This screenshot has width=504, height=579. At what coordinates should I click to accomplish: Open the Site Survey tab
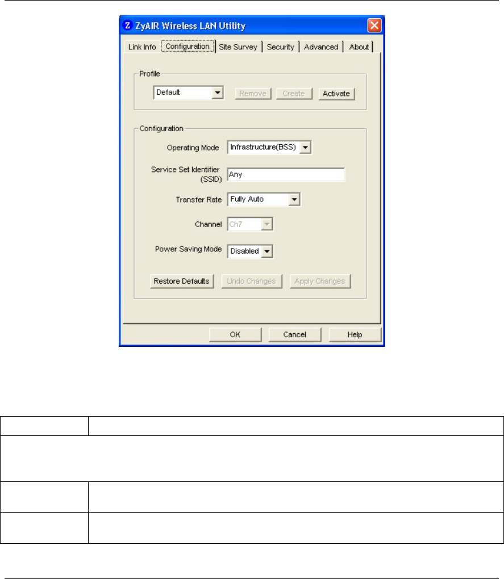(x=238, y=47)
